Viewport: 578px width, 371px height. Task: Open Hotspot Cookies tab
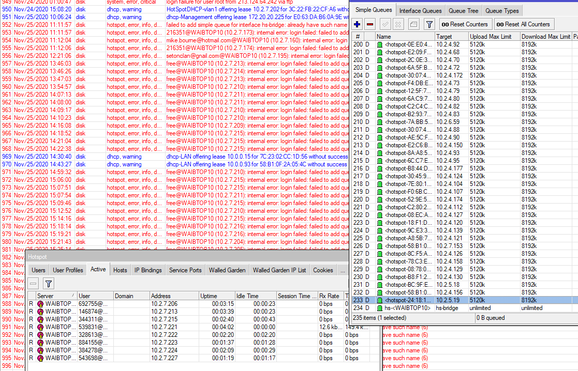323,270
